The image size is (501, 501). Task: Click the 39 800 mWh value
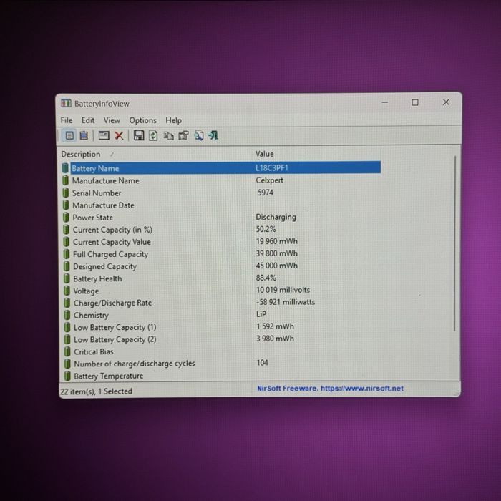(x=277, y=253)
